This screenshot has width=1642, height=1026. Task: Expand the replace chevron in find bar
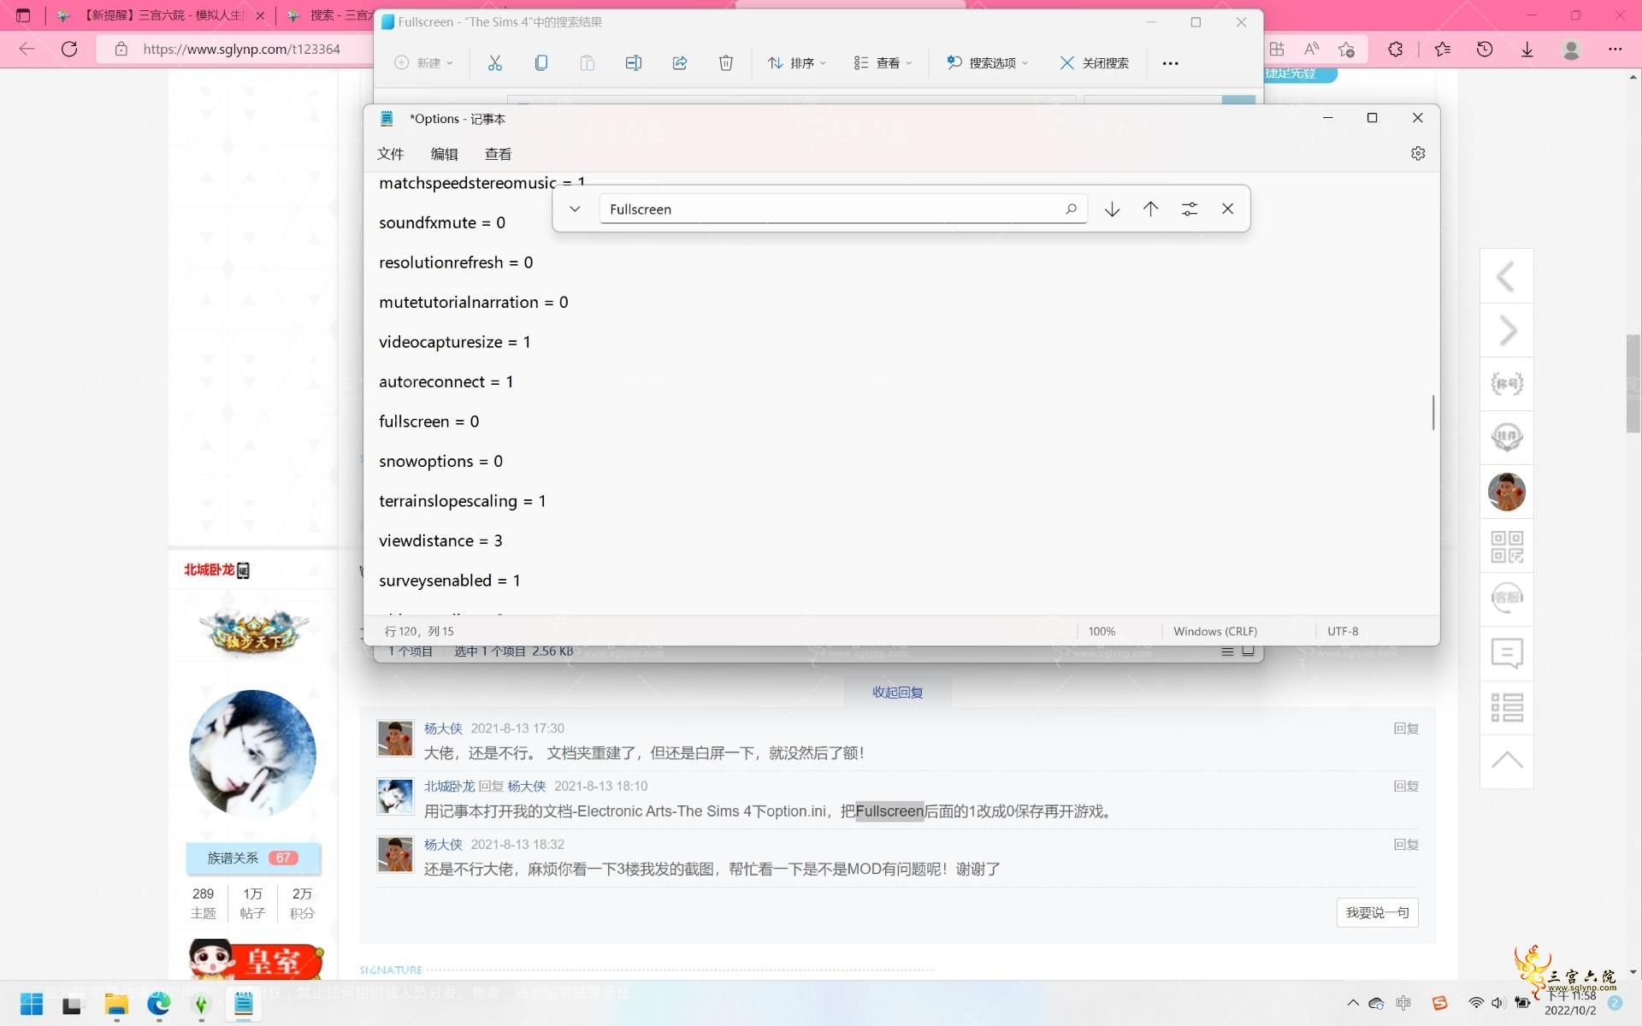click(x=575, y=209)
